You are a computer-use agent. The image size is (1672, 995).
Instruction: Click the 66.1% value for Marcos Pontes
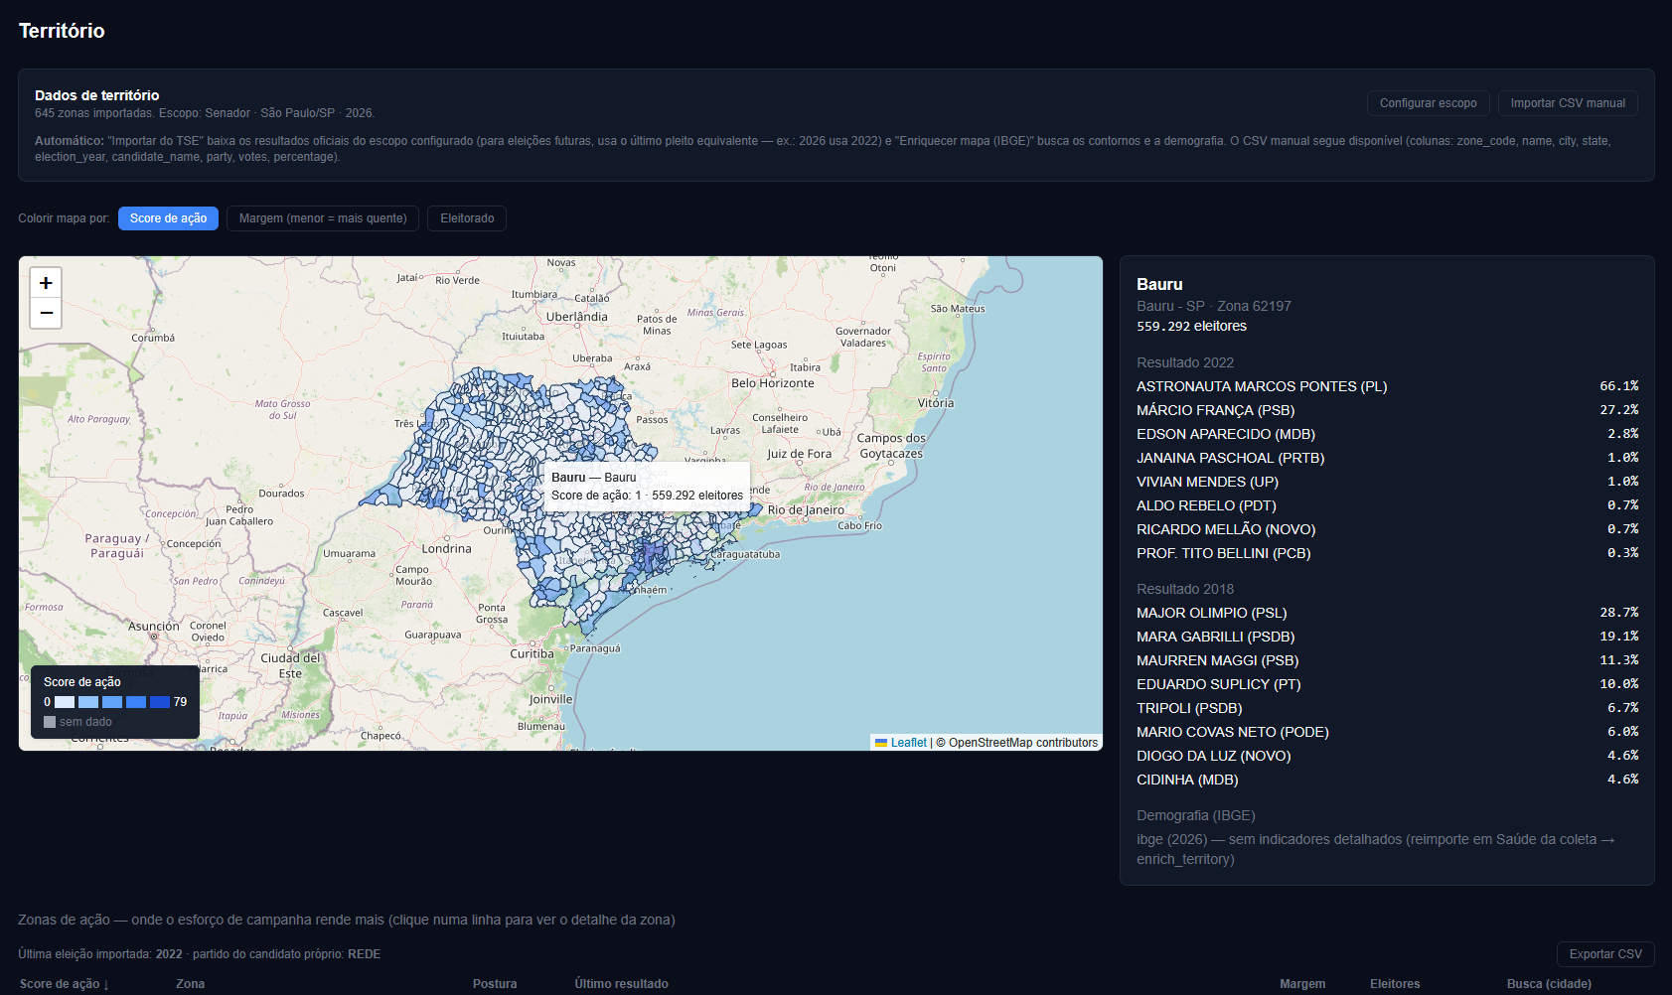1618,386
